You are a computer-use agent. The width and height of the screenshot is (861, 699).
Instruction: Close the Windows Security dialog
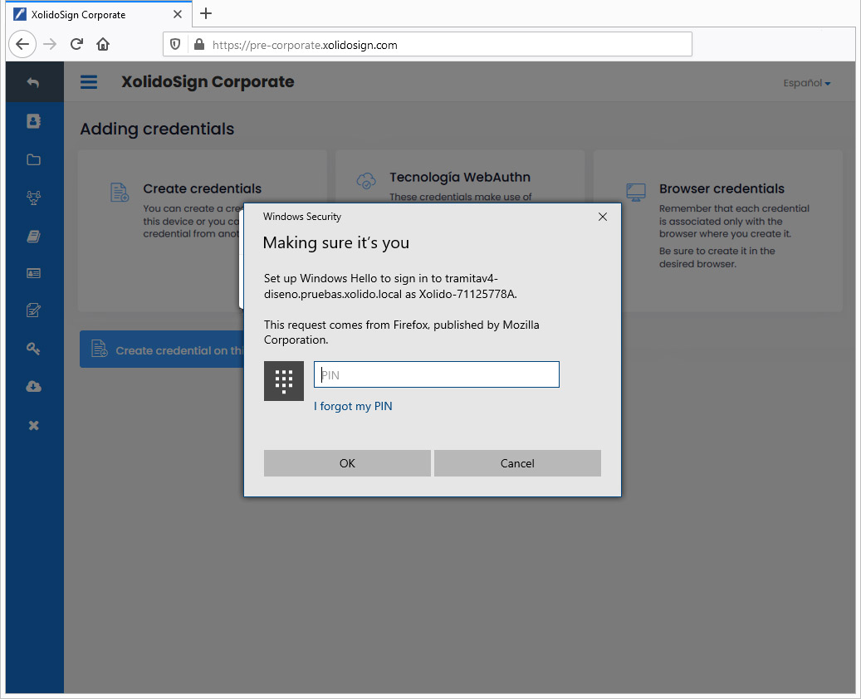[x=603, y=217]
